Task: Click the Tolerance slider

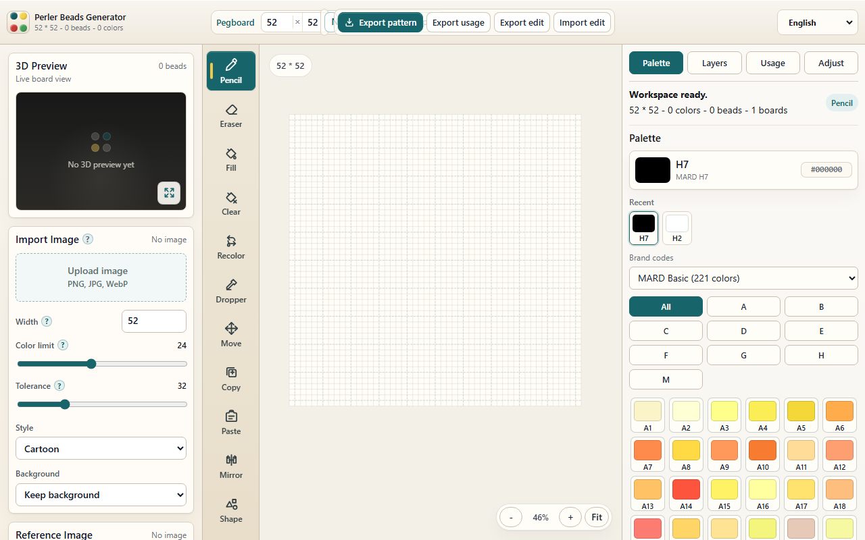Action: point(102,404)
